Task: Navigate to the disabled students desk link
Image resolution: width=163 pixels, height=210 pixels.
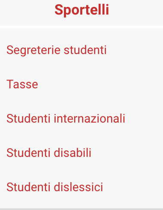Action: tap(49, 153)
